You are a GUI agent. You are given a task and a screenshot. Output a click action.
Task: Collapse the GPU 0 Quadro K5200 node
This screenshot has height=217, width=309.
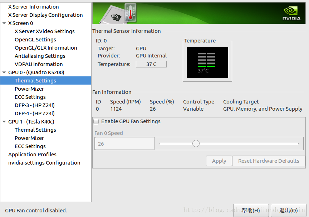4,72
